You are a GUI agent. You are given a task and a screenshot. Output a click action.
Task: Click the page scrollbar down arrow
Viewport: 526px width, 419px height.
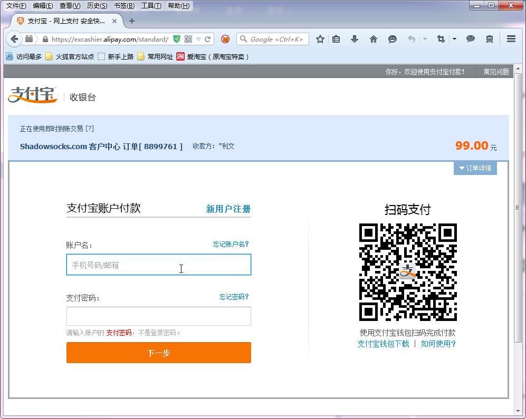[x=518, y=411]
